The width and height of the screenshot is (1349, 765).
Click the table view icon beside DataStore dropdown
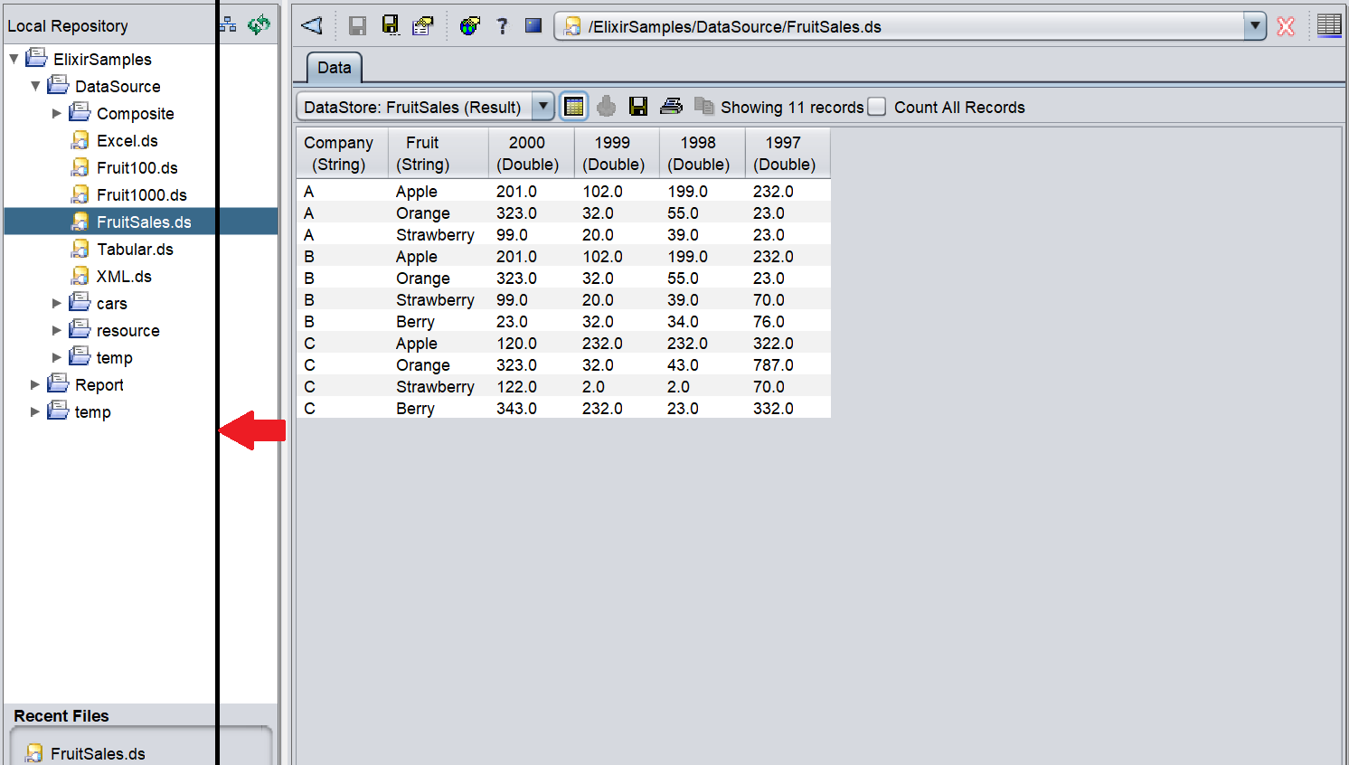(x=574, y=107)
